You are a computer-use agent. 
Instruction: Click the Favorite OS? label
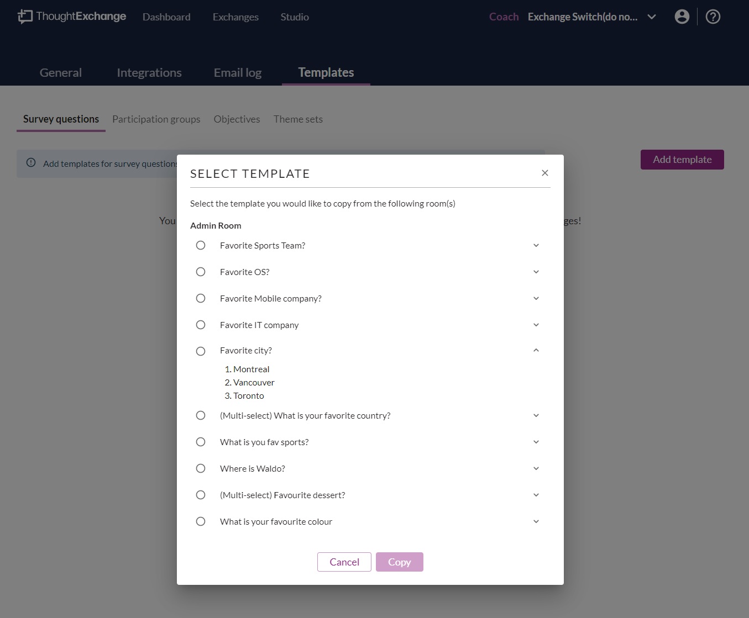(245, 272)
